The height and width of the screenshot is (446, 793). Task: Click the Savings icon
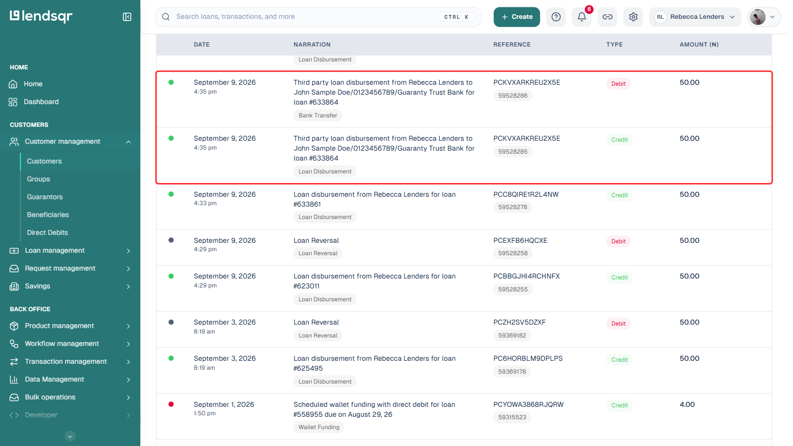pos(14,286)
